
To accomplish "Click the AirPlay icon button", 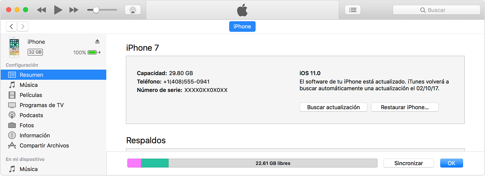I will (133, 10).
